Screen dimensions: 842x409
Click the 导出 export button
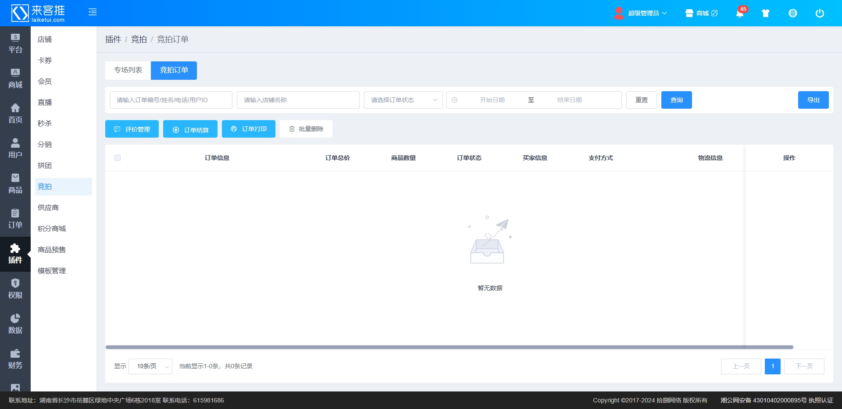813,100
